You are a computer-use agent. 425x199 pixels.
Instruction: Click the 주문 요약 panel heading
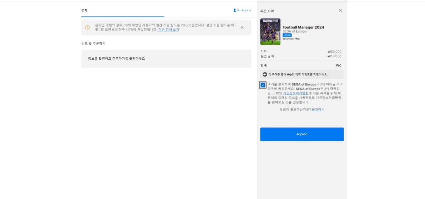(267, 11)
